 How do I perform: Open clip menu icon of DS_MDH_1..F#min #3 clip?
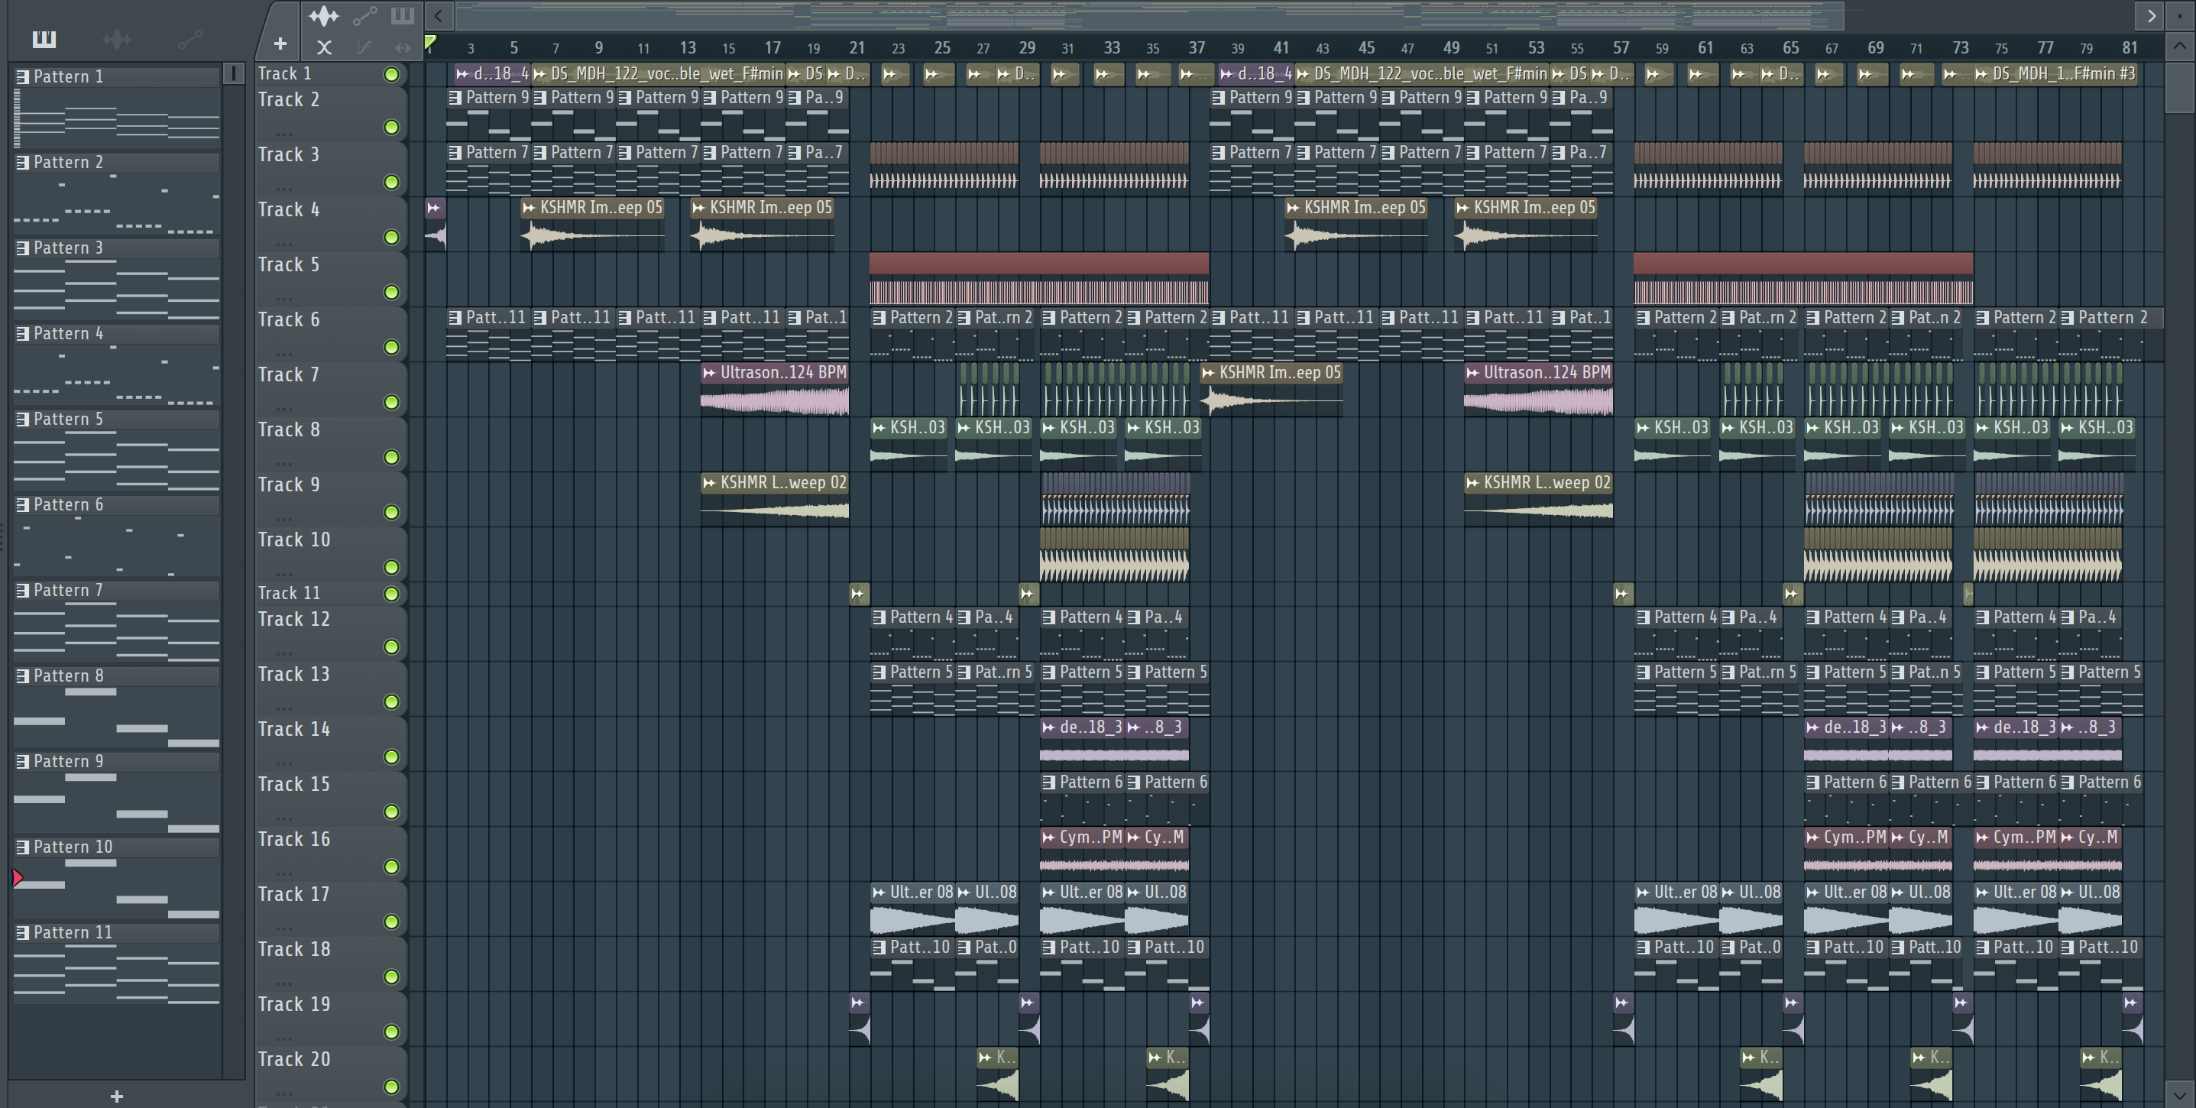pos(1981,74)
